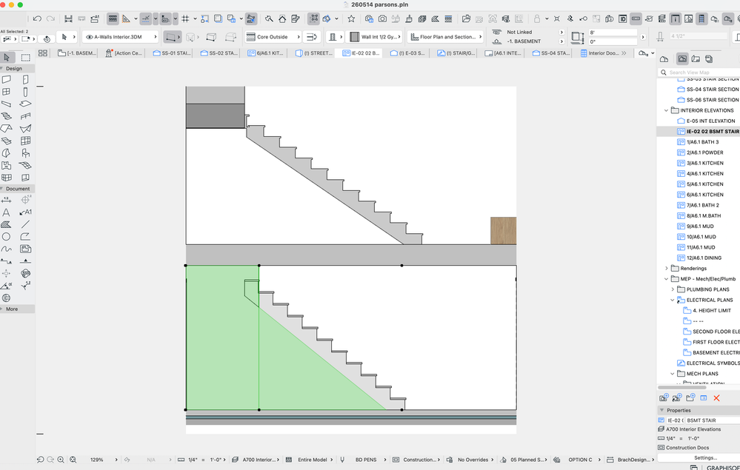
Task: Switch to the [-1. BASEM... tab
Action: pyautogui.click(x=77, y=53)
